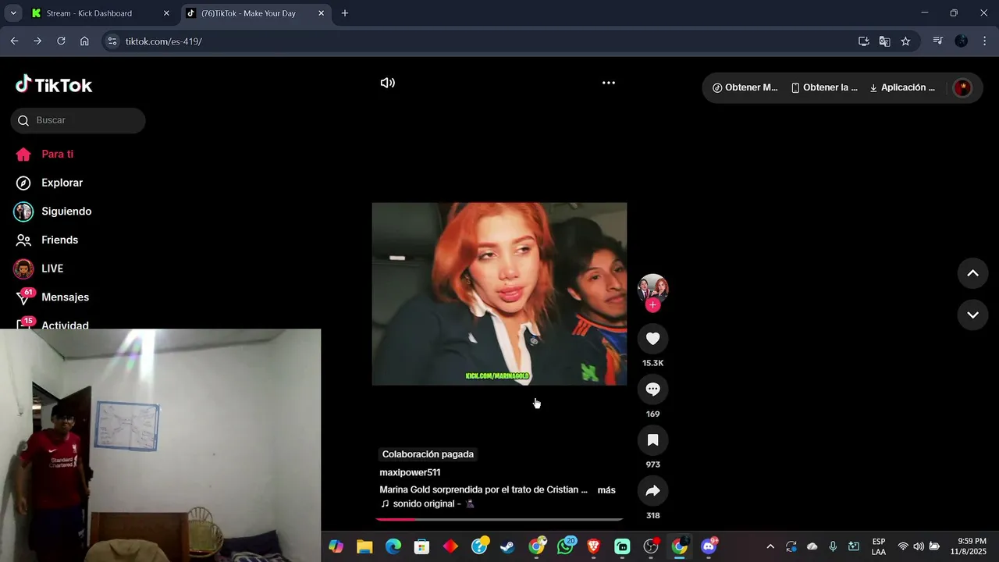Click the Colaboración pagada label
The width and height of the screenshot is (999, 562).
click(x=428, y=454)
